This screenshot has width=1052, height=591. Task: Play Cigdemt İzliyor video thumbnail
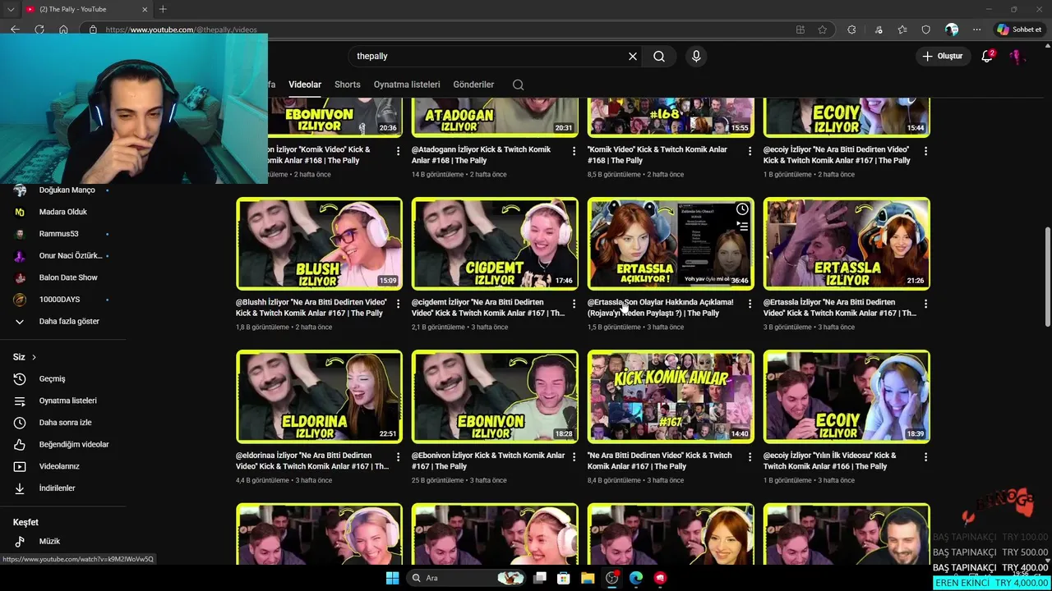(495, 244)
